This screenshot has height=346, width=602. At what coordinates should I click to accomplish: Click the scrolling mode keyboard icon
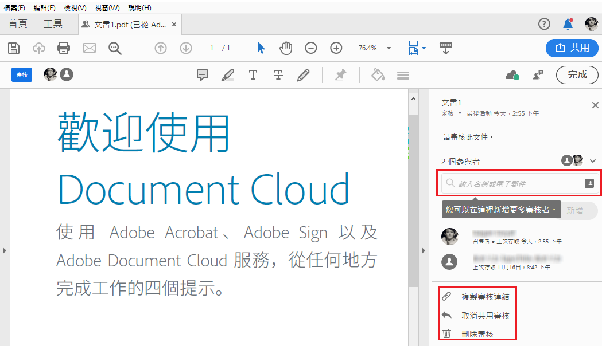[x=446, y=48]
